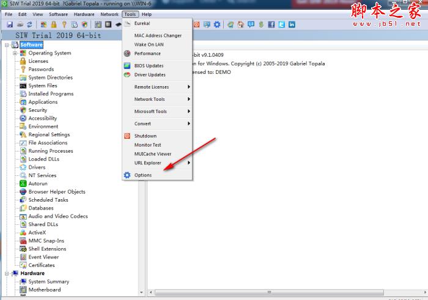Collapse the Hardware tree node
Viewport: 428px width, 300px height.
point(7,273)
